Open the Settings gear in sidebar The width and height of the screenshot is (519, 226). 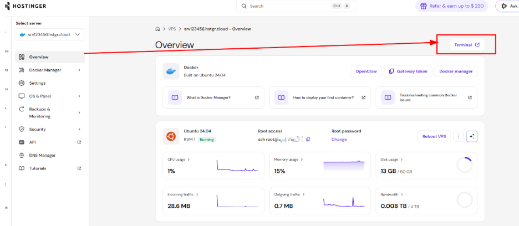coord(22,83)
